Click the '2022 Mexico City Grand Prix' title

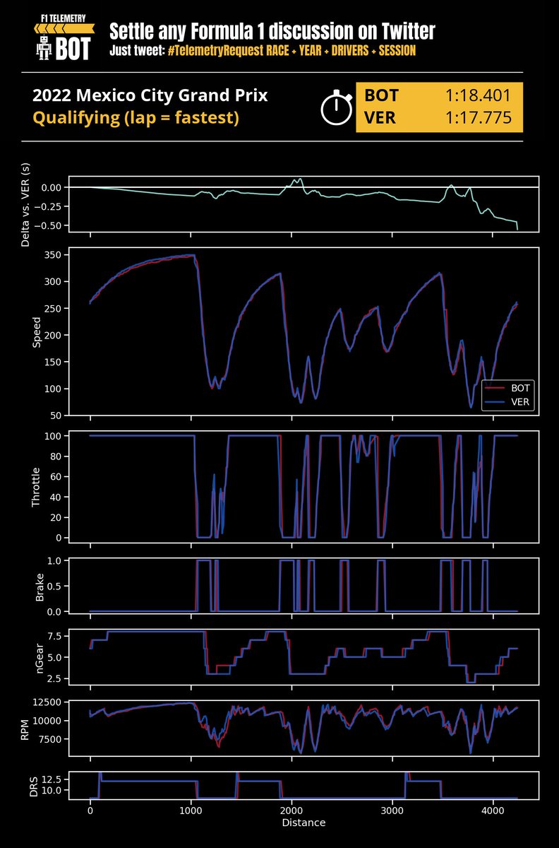click(x=150, y=96)
